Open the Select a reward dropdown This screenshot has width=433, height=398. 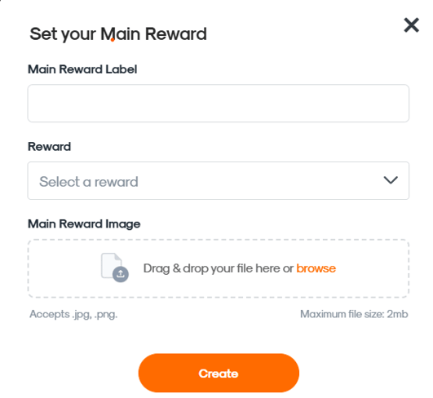[219, 180]
